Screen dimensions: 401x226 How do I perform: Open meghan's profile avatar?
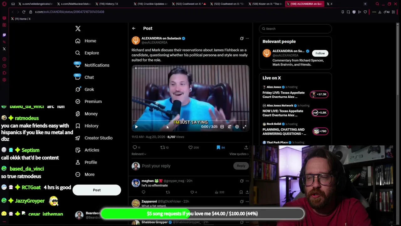point(136,183)
